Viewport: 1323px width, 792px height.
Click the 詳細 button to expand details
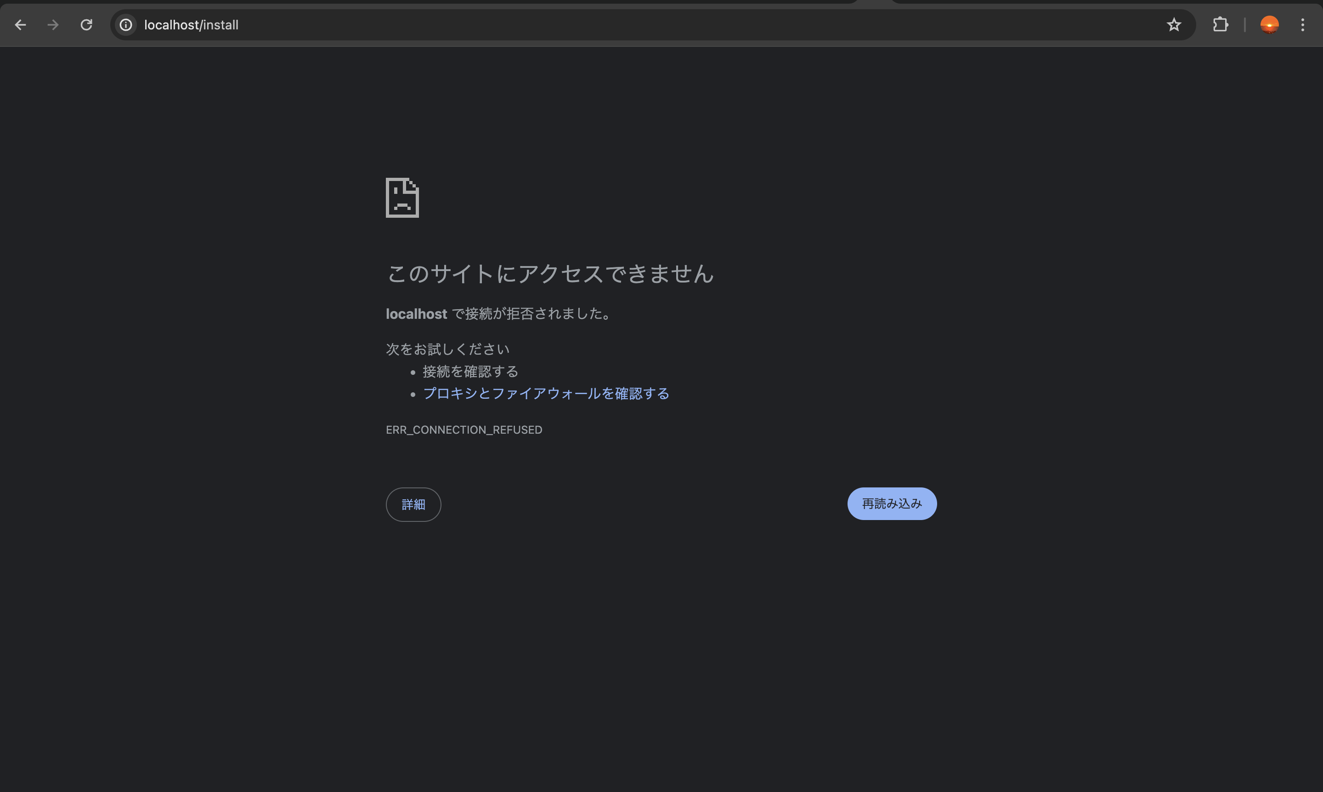[413, 504]
